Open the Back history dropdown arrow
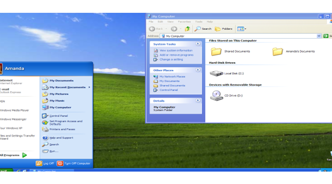This screenshot has height=184, width=332. [x=166, y=29]
